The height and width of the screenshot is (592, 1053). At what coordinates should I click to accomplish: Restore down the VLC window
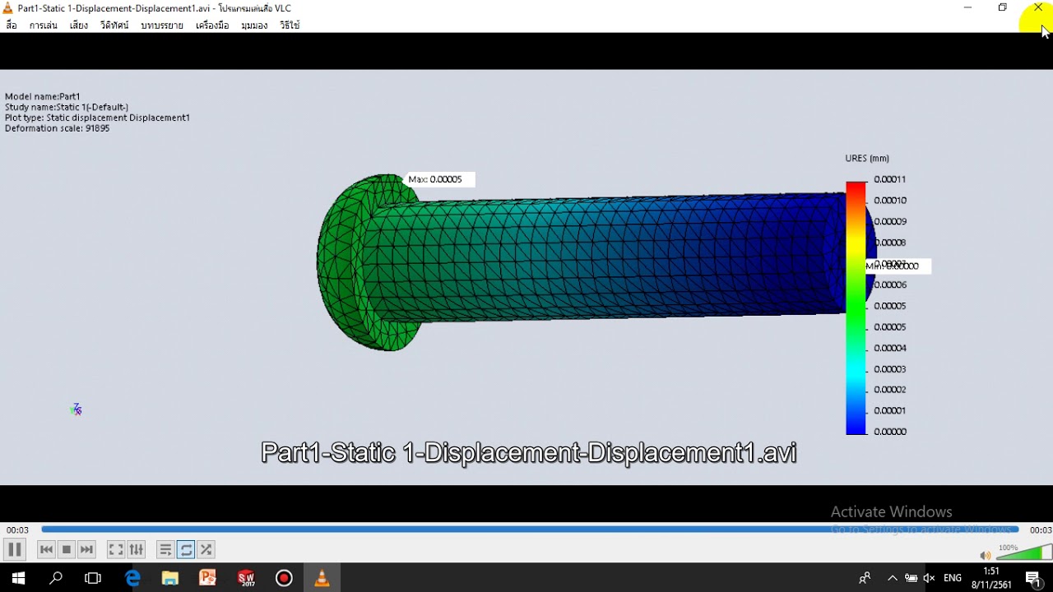click(1003, 7)
